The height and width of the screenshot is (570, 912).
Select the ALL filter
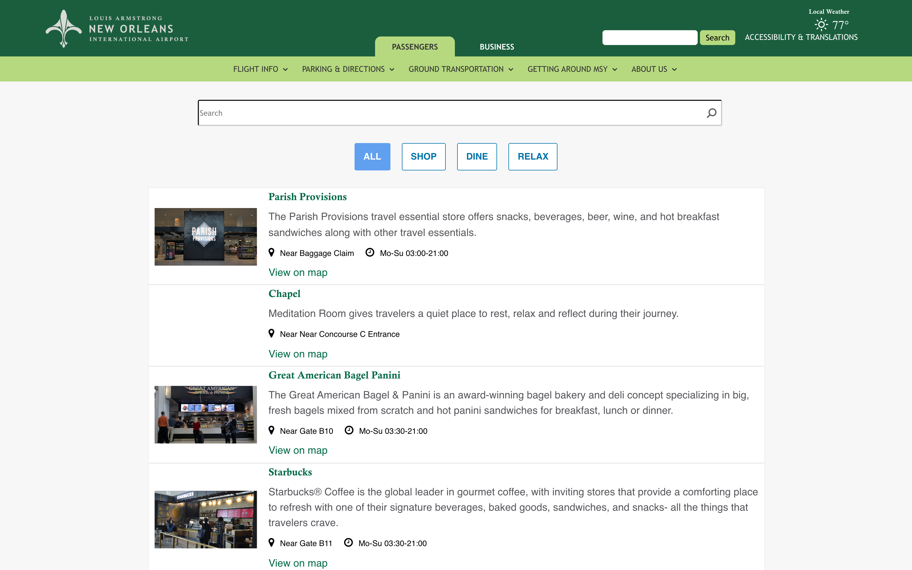point(372,156)
